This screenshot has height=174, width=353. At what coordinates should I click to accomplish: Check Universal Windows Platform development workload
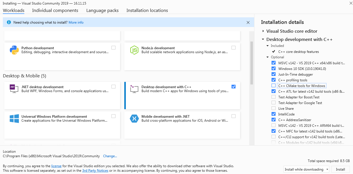(113, 116)
